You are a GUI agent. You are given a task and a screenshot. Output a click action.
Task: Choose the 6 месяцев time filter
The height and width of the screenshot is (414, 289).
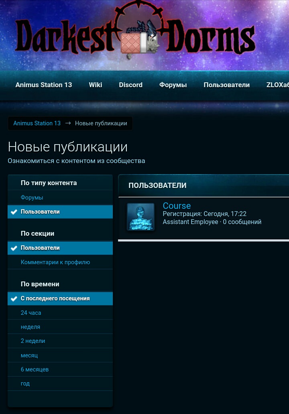pyautogui.click(x=60, y=370)
